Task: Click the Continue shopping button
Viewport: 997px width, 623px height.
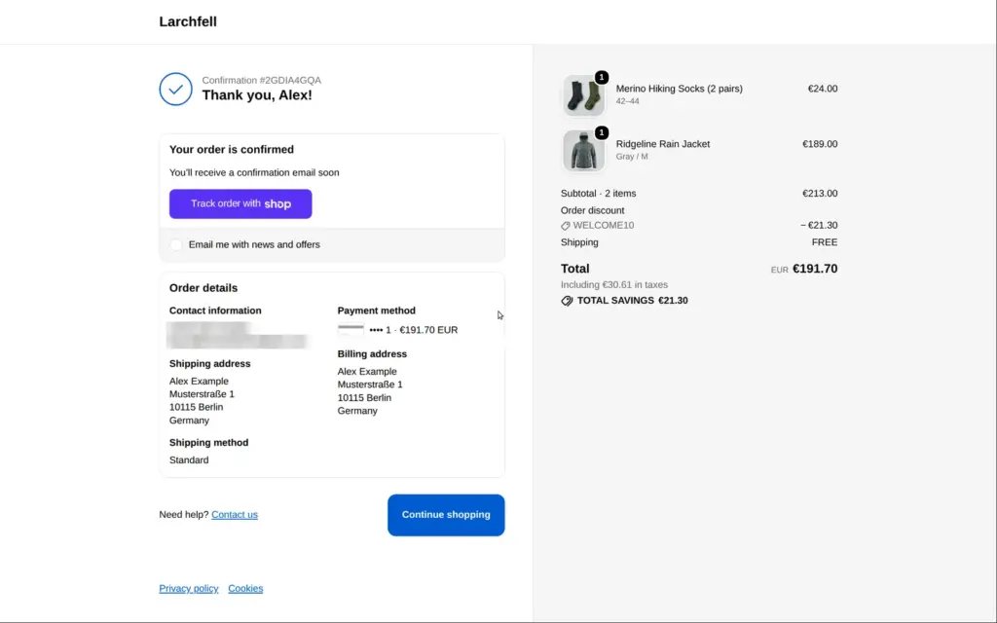Action: (446, 515)
